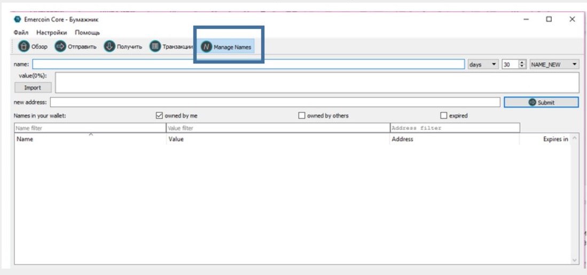587x275 pixels.
Task: Enable the owned by others checkbox
Action: [x=302, y=116]
